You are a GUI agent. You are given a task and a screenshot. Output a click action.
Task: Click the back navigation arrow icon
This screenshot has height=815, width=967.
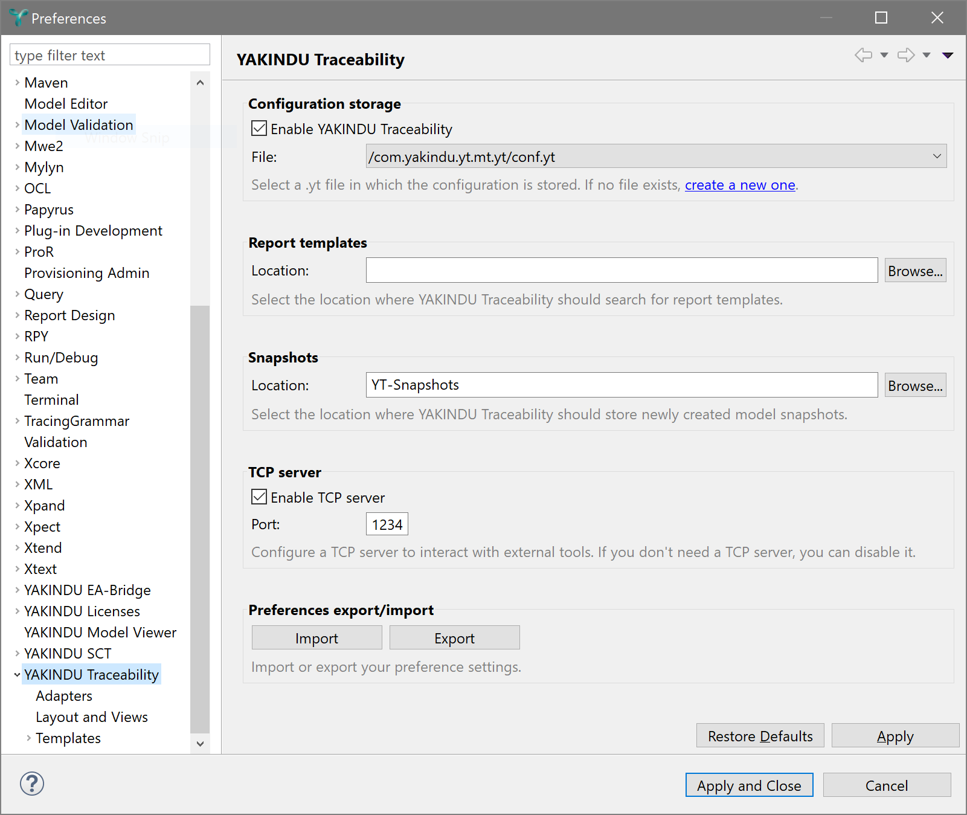tap(863, 55)
